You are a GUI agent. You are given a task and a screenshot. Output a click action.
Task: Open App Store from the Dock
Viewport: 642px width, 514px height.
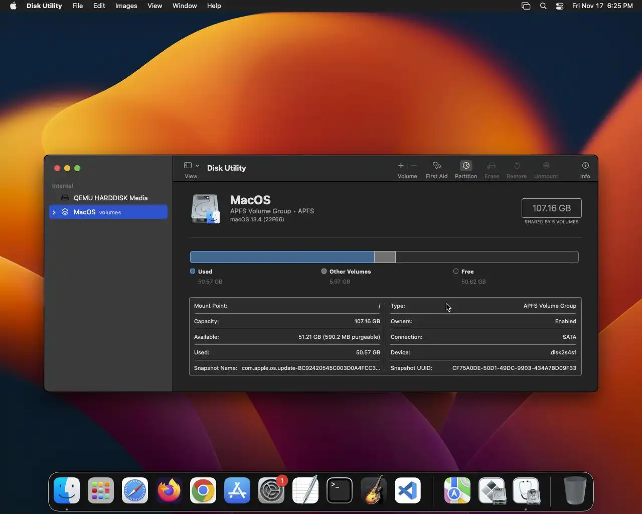click(x=237, y=490)
